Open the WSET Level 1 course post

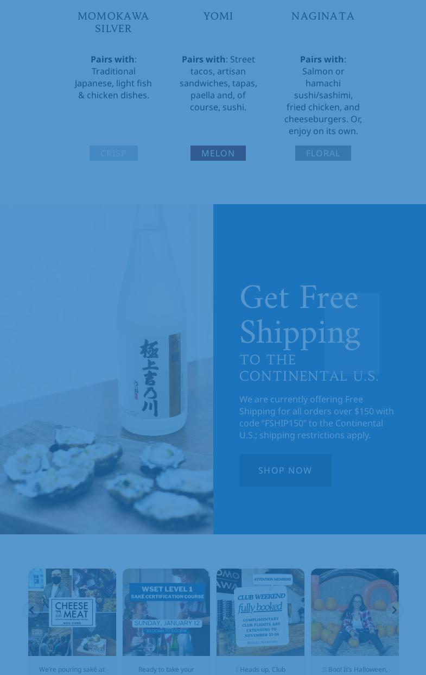tap(166, 612)
